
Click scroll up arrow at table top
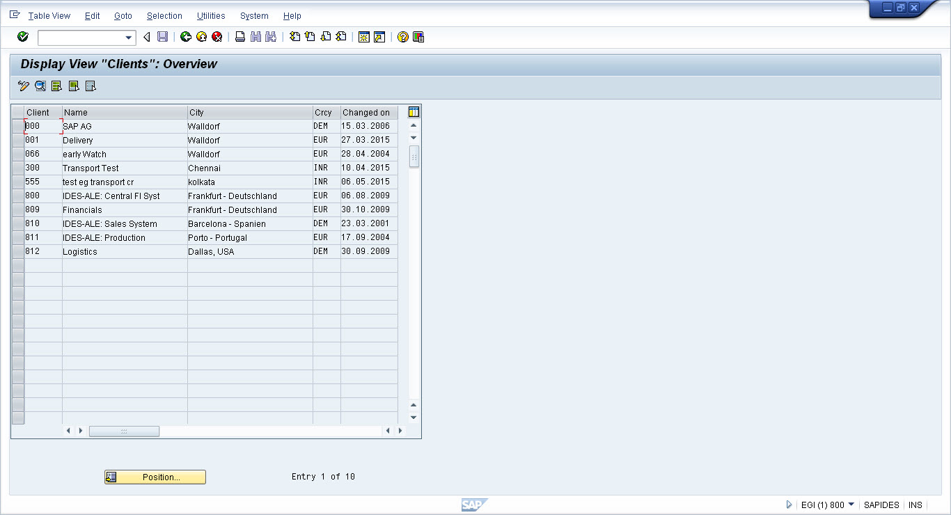point(414,125)
